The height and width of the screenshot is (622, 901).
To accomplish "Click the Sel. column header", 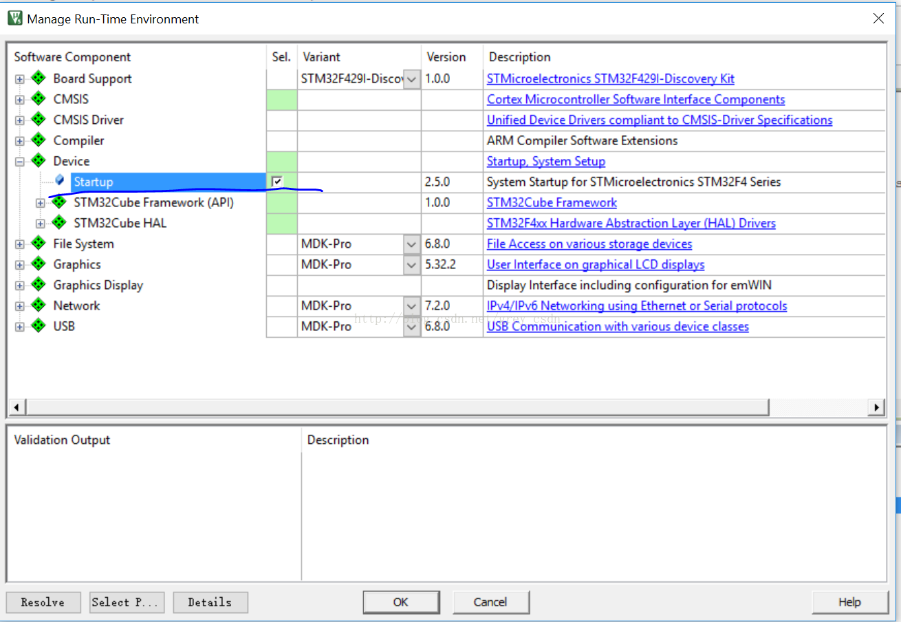I will 282,57.
